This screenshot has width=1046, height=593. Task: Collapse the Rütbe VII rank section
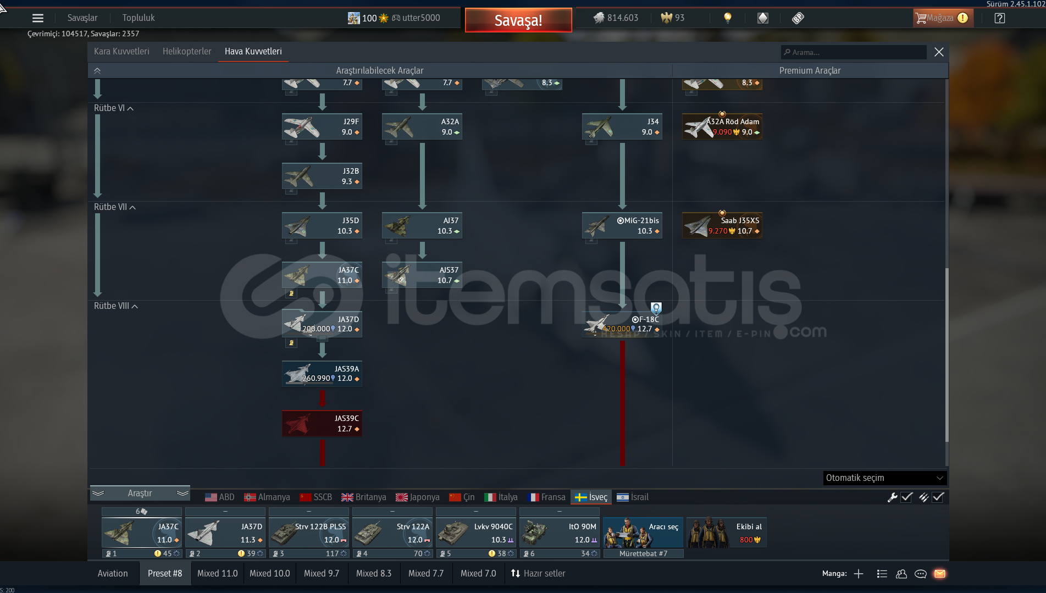(x=115, y=207)
